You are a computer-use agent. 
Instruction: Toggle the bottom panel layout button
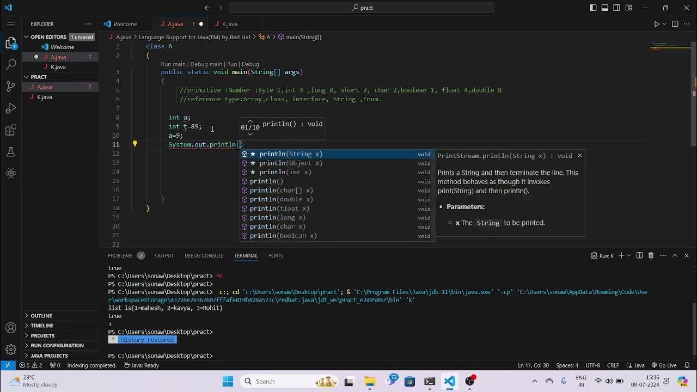605,8
